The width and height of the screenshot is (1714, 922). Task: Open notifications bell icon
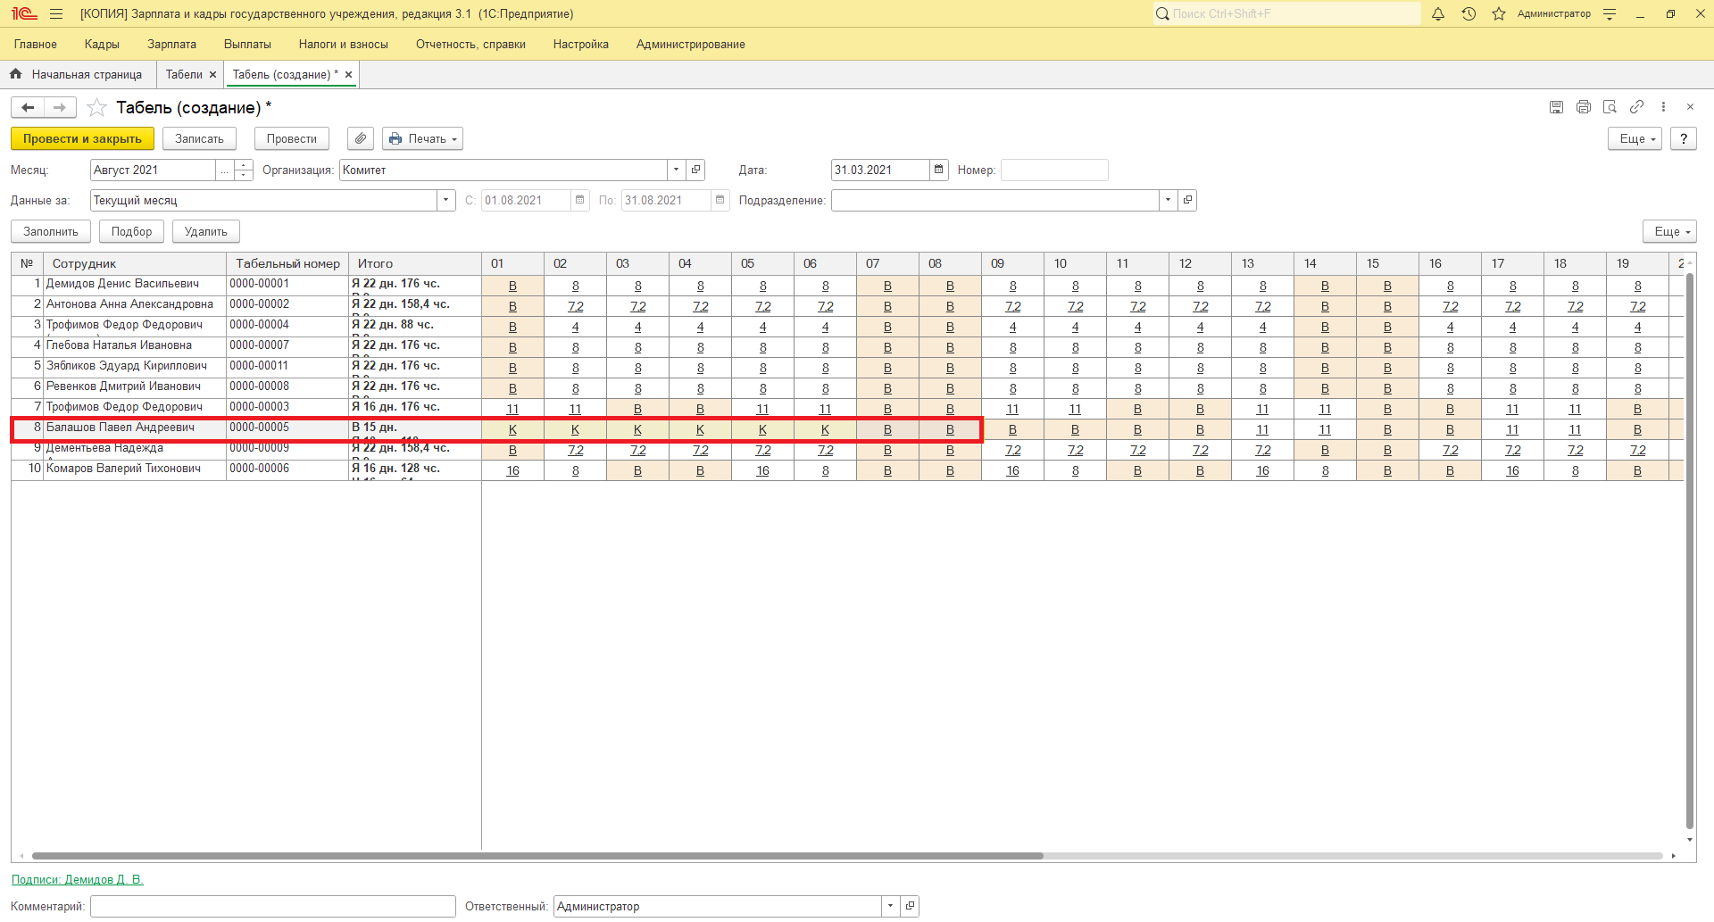pyautogui.click(x=1438, y=14)
